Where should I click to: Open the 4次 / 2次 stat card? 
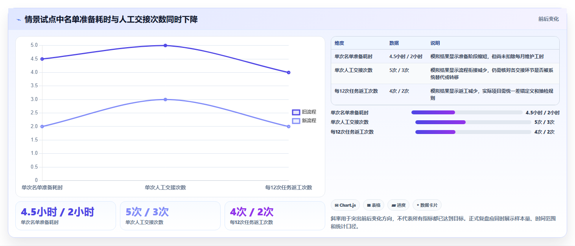(x=275, y=216)
